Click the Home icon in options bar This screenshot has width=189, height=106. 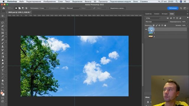pyautogui.click(x=4, y=8)
